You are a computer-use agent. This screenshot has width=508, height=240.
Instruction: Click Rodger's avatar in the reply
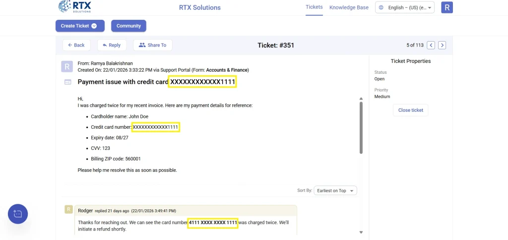(68, 209)
